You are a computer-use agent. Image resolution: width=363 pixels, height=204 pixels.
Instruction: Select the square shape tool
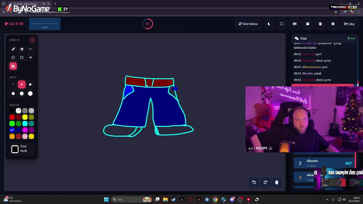(22, 58)
